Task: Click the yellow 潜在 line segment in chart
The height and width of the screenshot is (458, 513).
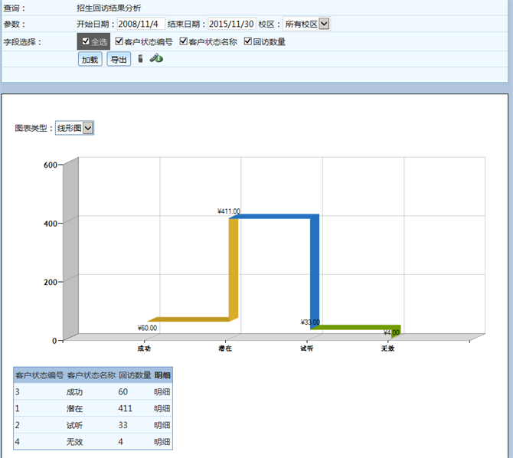Action: (x=234, y=268)
